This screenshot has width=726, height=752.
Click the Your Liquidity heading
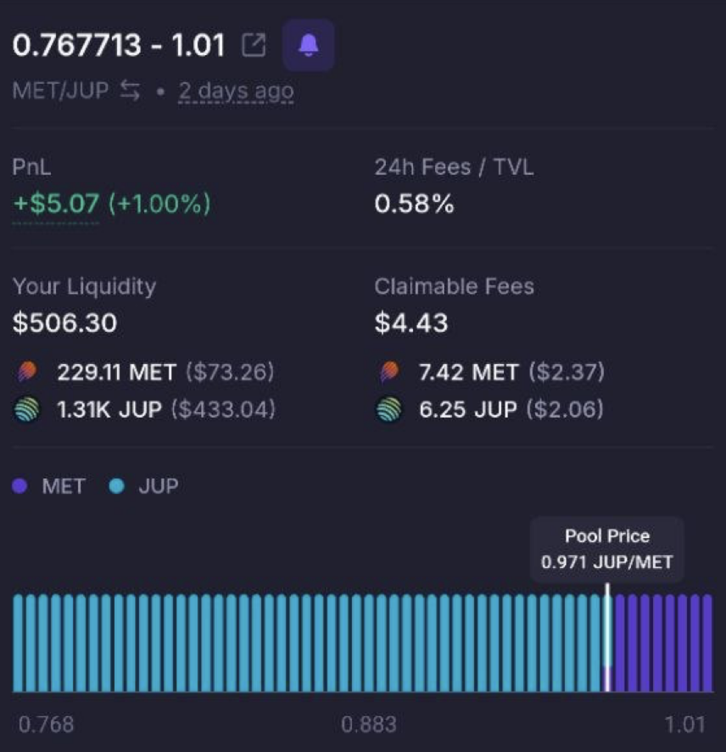click(84, 286)
